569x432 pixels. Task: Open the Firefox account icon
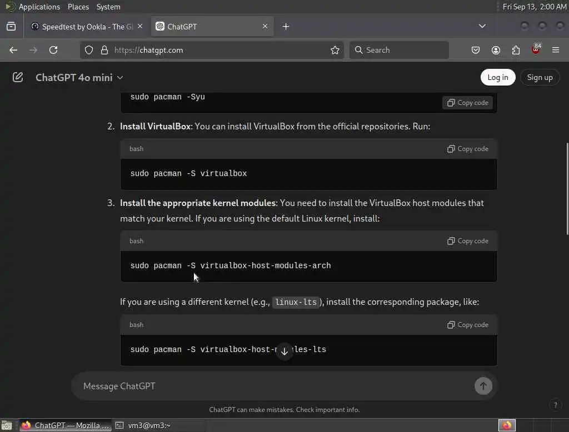pyautogui.click(x=496, y=50)
